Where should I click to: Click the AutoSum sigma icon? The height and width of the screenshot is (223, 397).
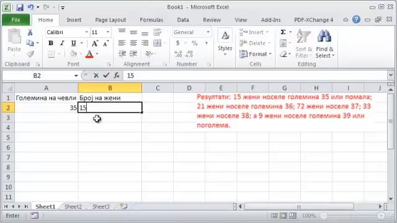(x=283, y=32)
